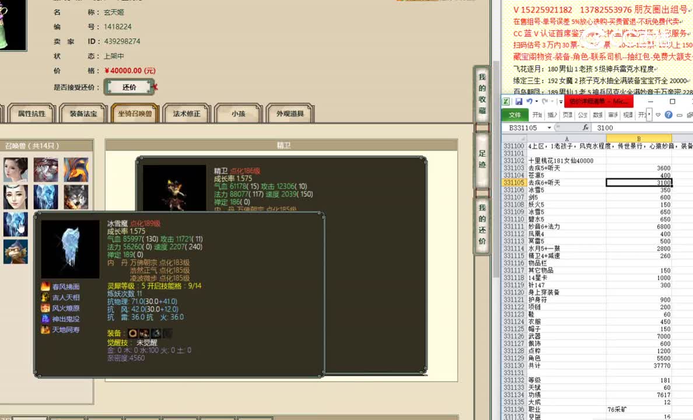
Task: Select the 天地同寿 pet skill icon
Action: 45,330
